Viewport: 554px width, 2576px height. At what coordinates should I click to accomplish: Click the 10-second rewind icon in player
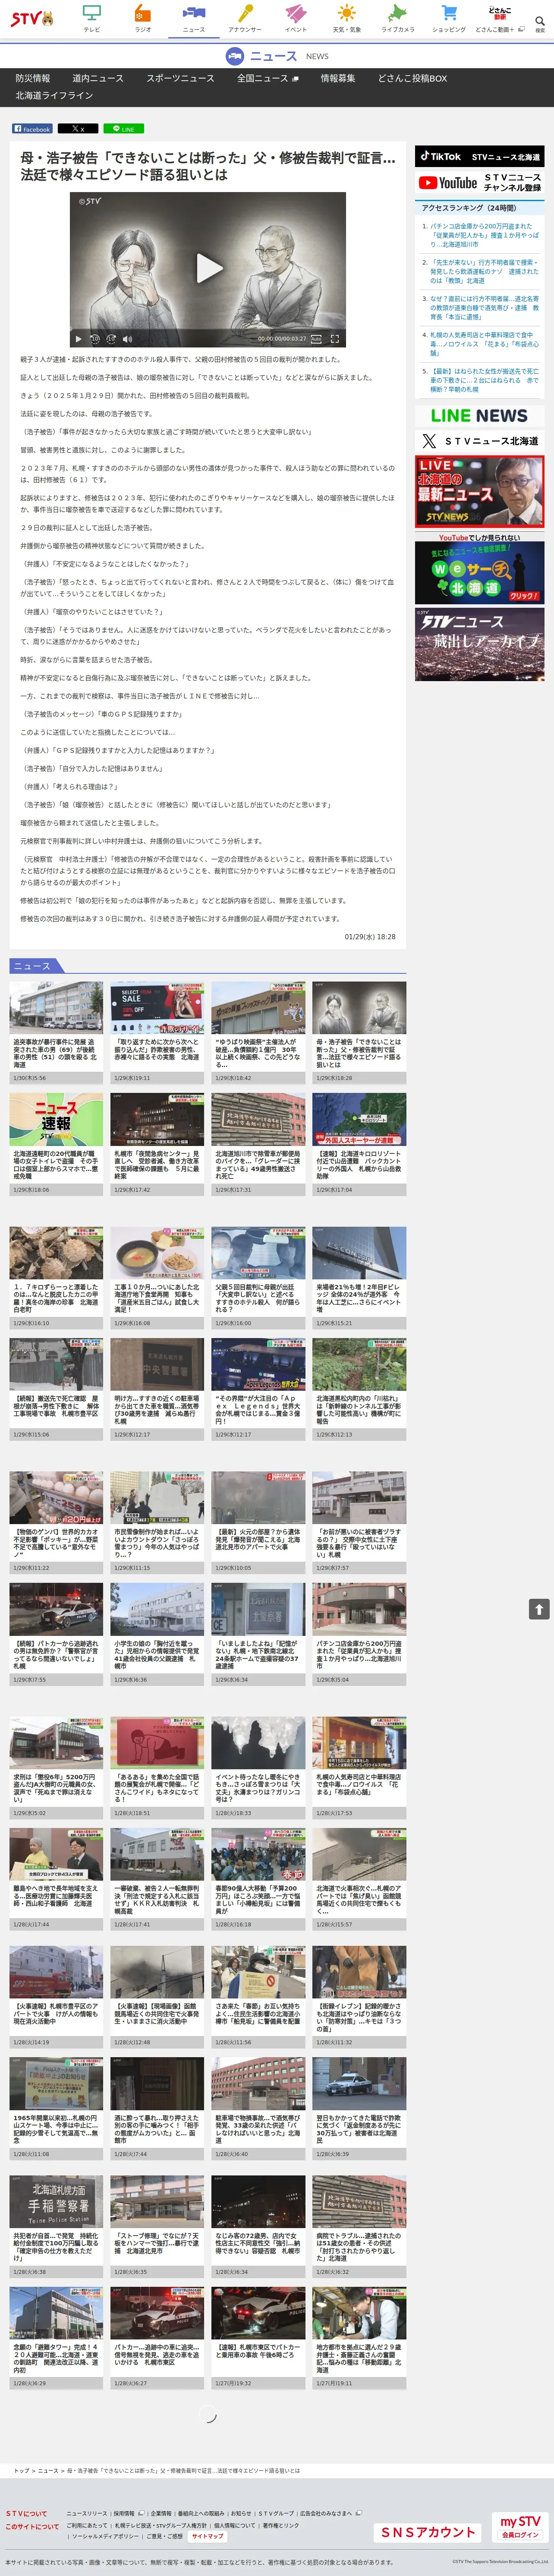pyautogui.click(x=96, y=339)
